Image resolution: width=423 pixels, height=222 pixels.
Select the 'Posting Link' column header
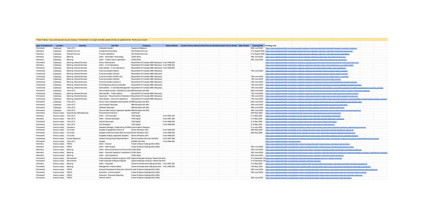pos(271,45)
